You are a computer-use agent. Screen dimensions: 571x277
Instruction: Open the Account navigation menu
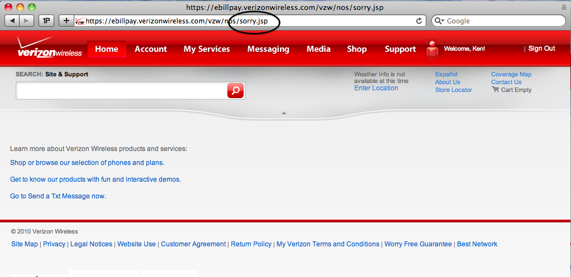(x=151, y=49)
